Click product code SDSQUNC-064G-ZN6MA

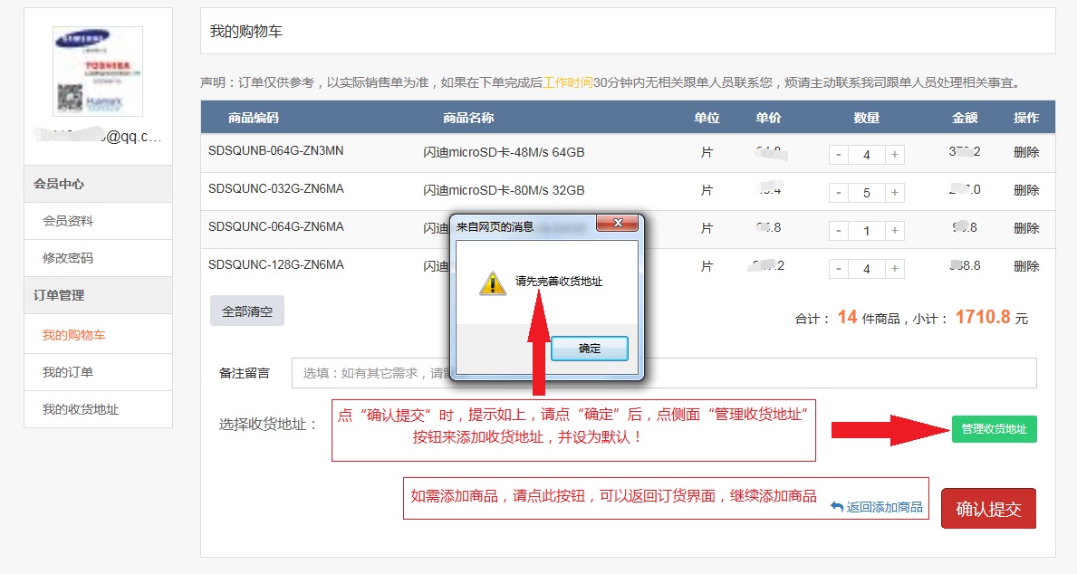[276, 226]
